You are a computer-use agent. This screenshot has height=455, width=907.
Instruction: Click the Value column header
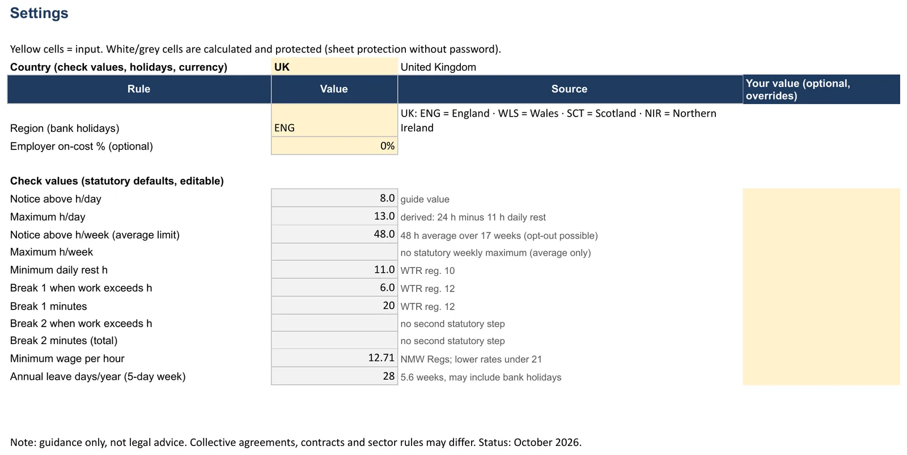coord(334,89)
